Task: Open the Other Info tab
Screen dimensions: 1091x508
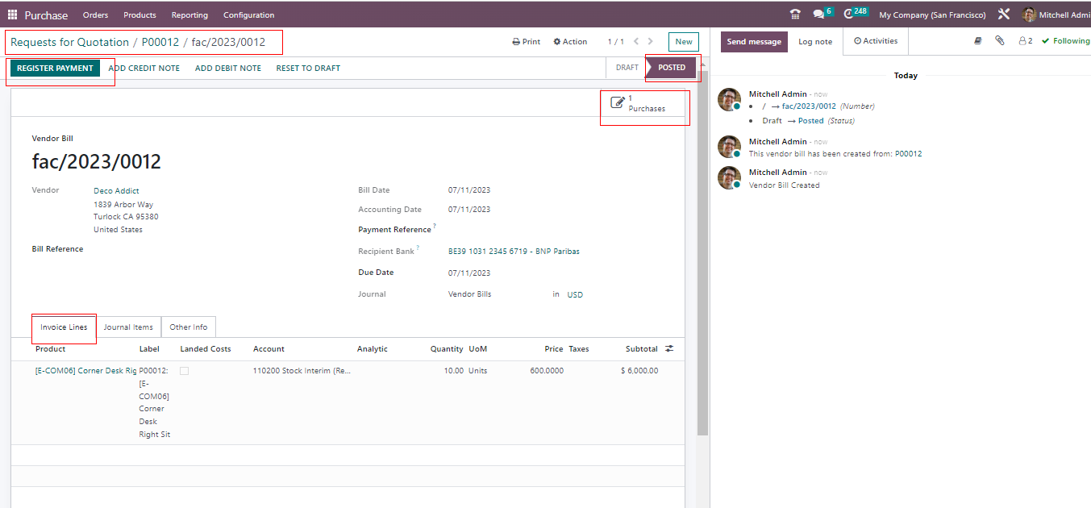Action: pos(188,327)
